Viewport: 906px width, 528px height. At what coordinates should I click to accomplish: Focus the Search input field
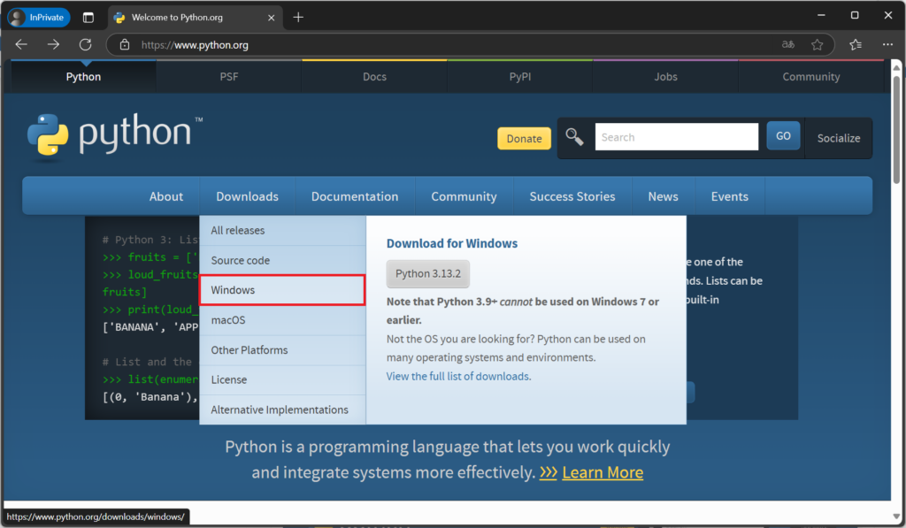tap(677, 137)
